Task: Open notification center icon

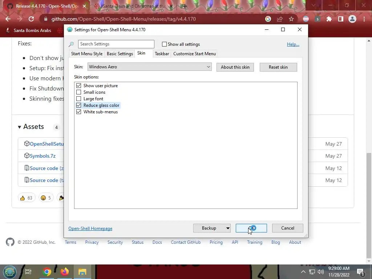Action: tap(360, 272)
